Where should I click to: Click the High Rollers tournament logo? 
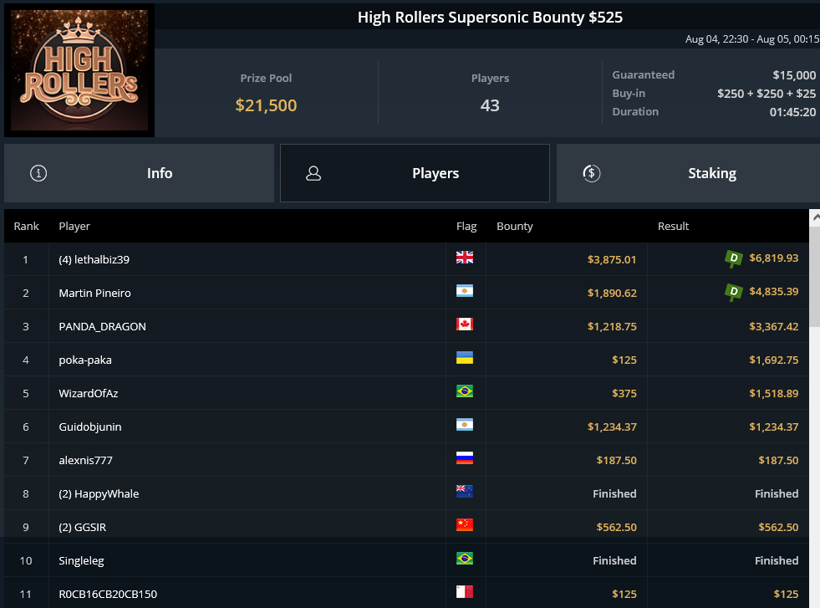pyautogui.click(x=79, y=70)
